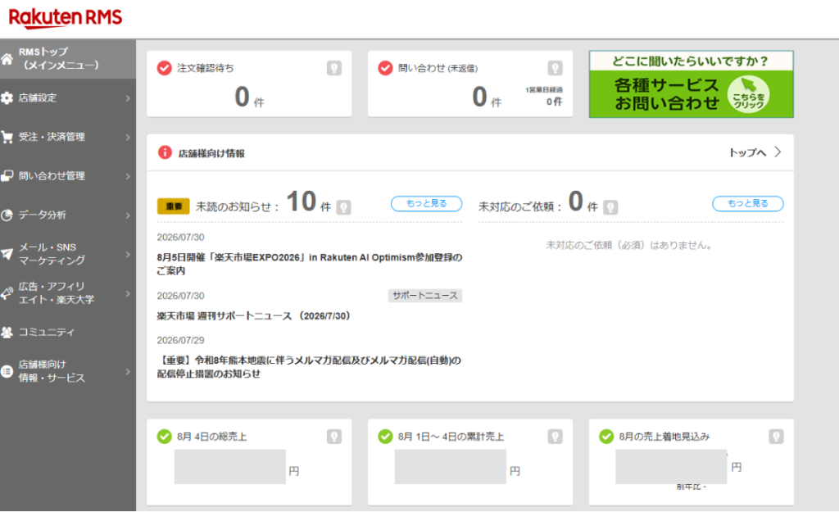Click the 0件 count in 注文確認待ち
The height and width of the screenshot is (512, 839).
point(249,97)
